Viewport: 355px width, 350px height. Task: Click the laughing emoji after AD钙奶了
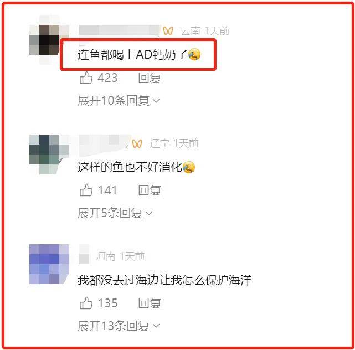pyautogui.click(x=194, y=54)
